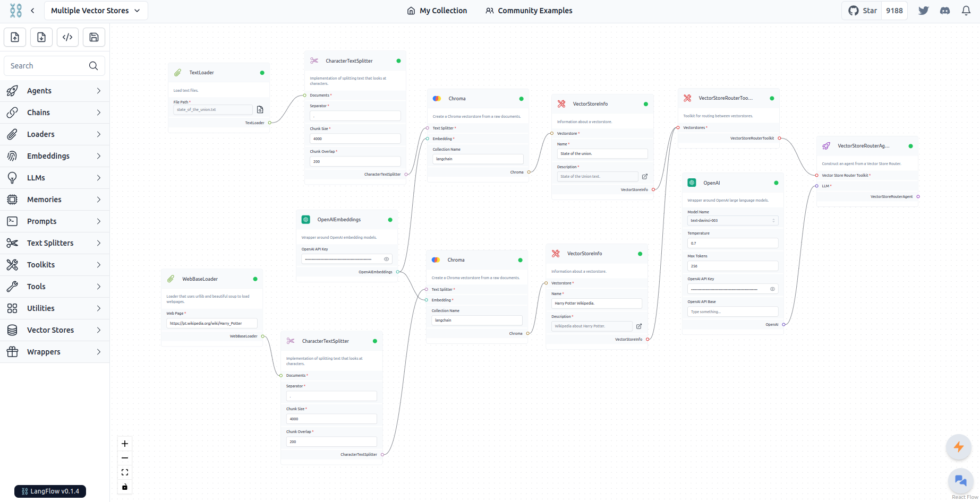This screenshot has height=502, width=980.
Task: Expand the Embeddings category
Action: 55,156
